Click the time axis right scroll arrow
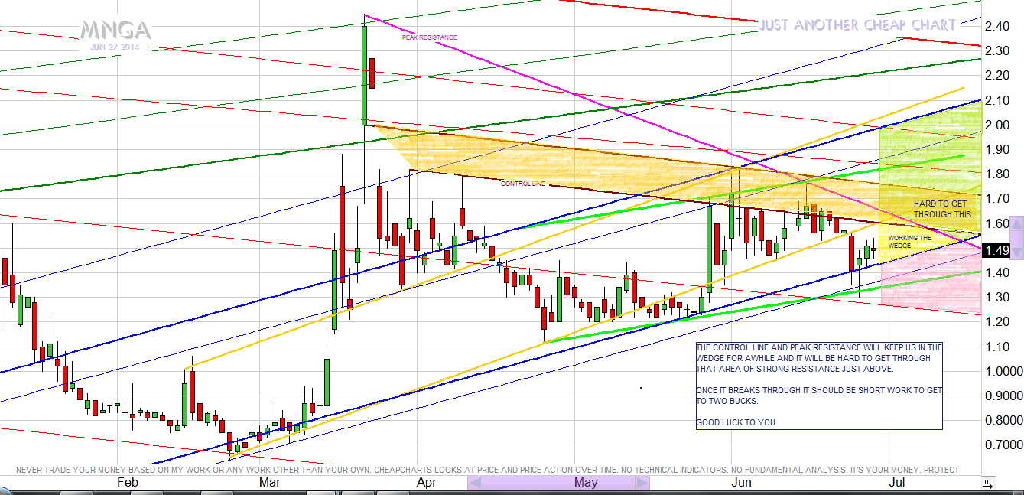This screenshot has height=495, width=1024. (x=642, y=483)
